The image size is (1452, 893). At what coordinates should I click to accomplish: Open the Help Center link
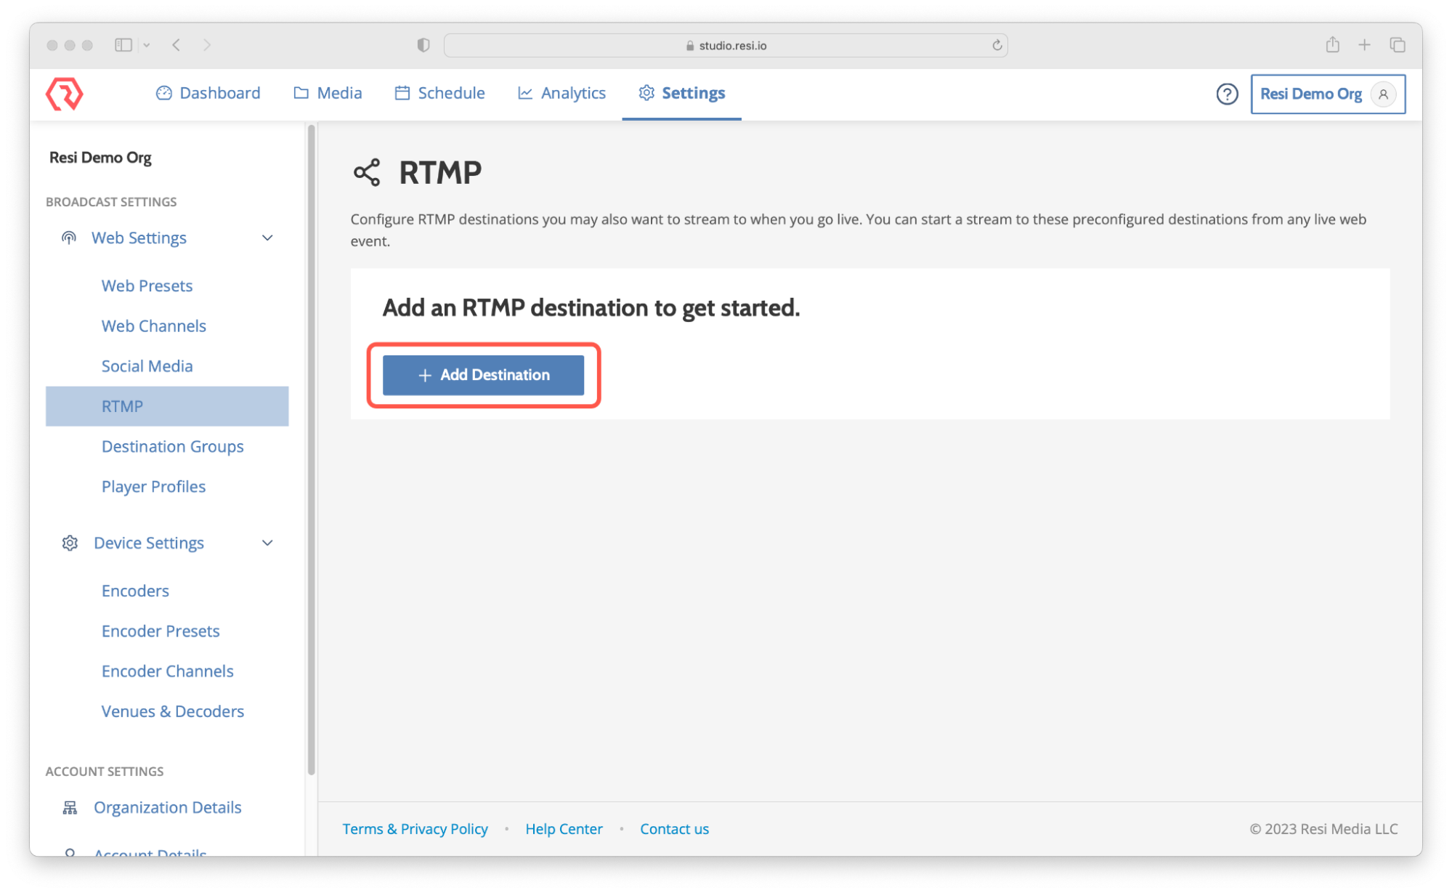click(564, 828)
